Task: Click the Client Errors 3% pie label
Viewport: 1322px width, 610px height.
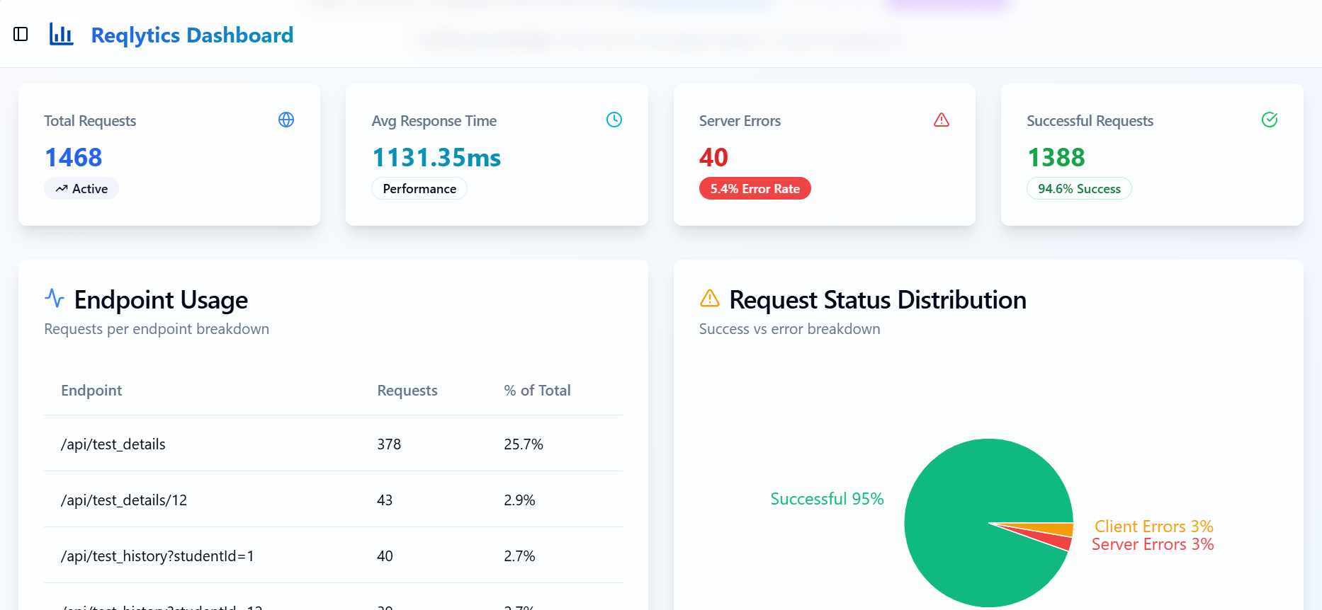Action: pos(1154,526)
